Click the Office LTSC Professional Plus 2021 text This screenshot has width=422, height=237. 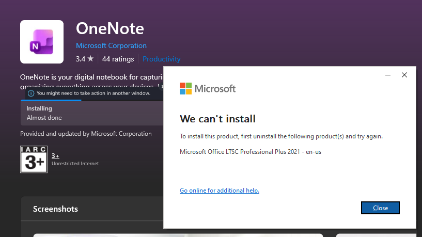(251, 152)
